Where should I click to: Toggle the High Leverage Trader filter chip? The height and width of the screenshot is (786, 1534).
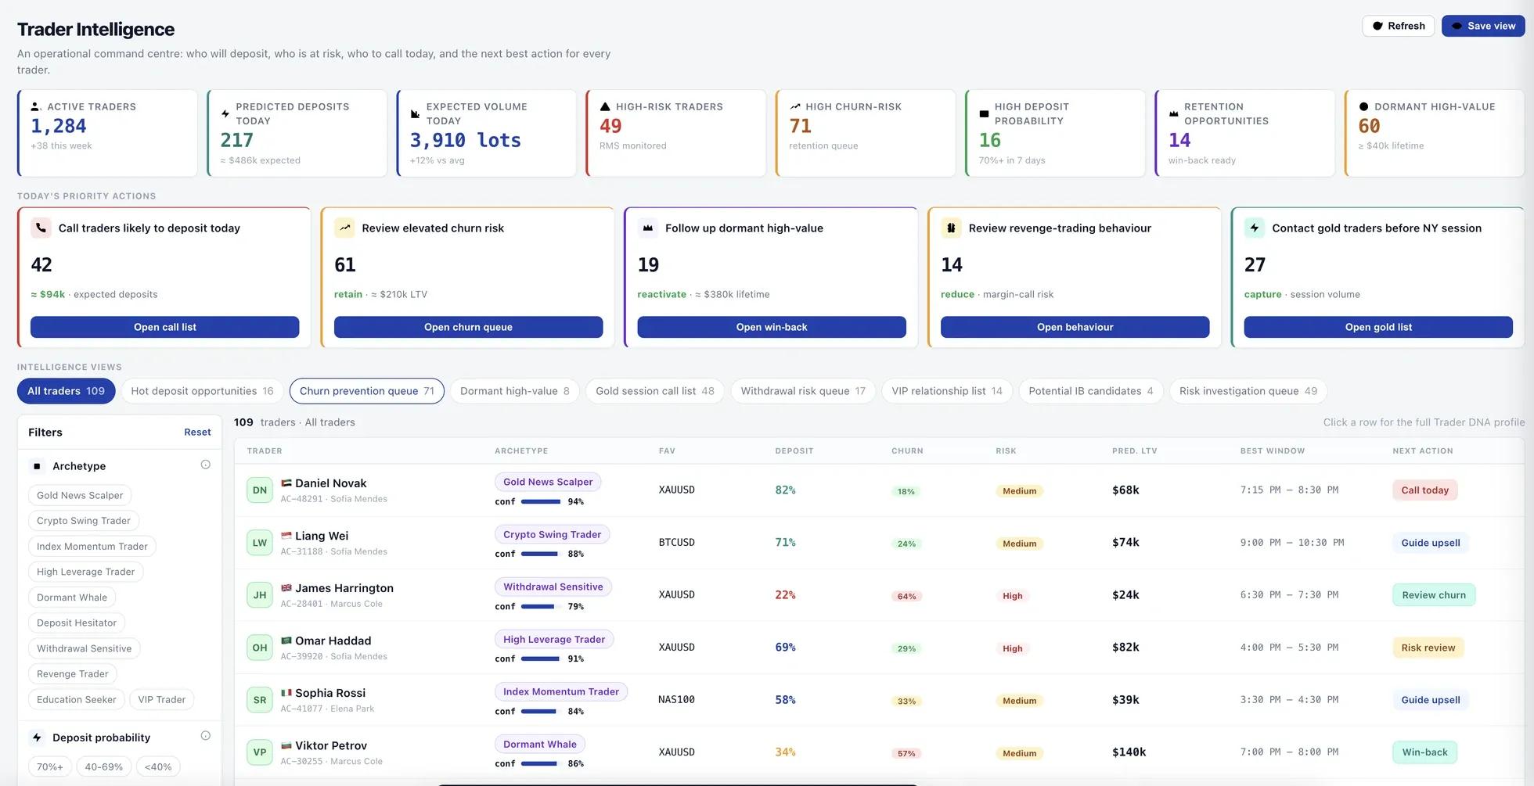pyautogui.click(x=85, y=572)
